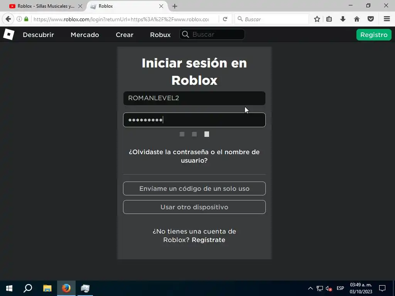Image resolution: width=395 pixels, height=296 pixels.
Task: Click the password field
Action: [194, 120]
